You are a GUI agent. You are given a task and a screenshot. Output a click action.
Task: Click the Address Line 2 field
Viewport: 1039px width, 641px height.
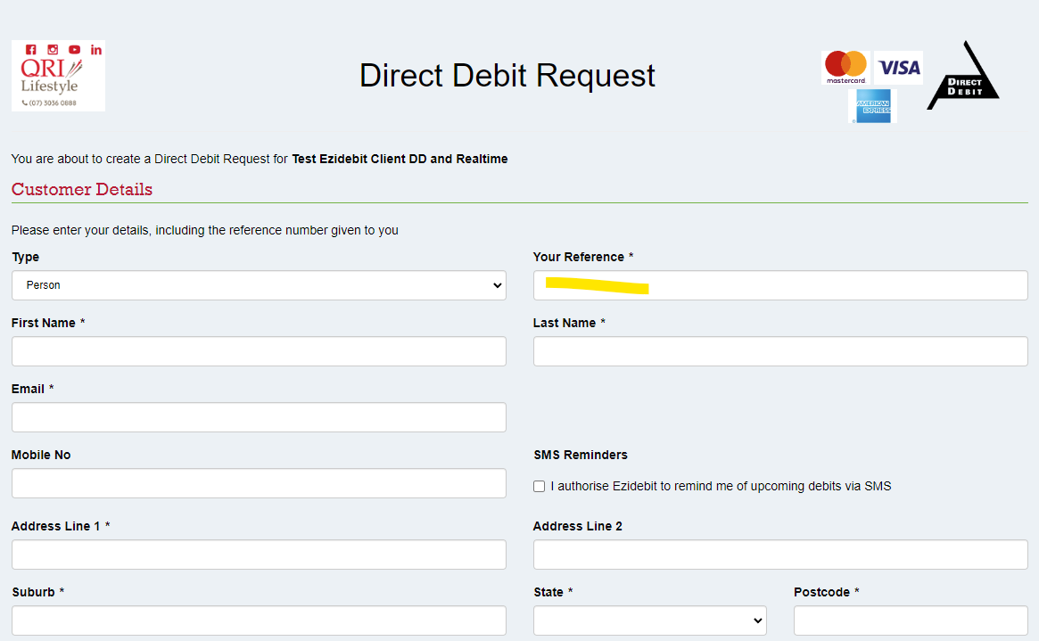tap(780, 555)
